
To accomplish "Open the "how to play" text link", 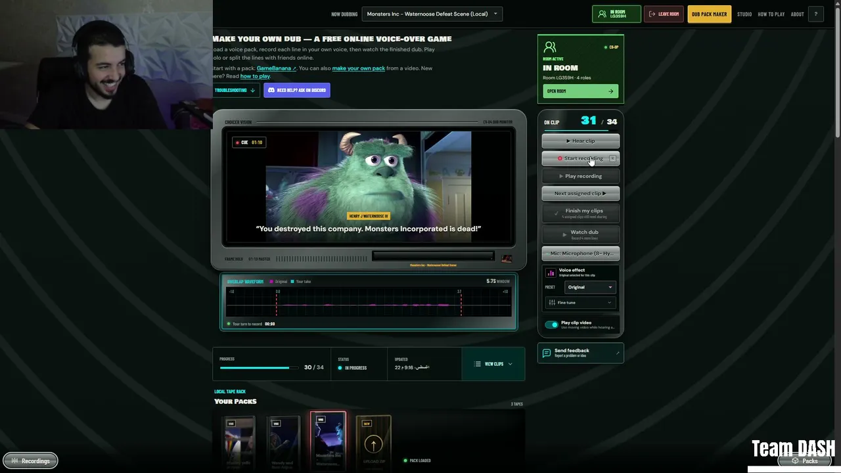I will (255, 76).
